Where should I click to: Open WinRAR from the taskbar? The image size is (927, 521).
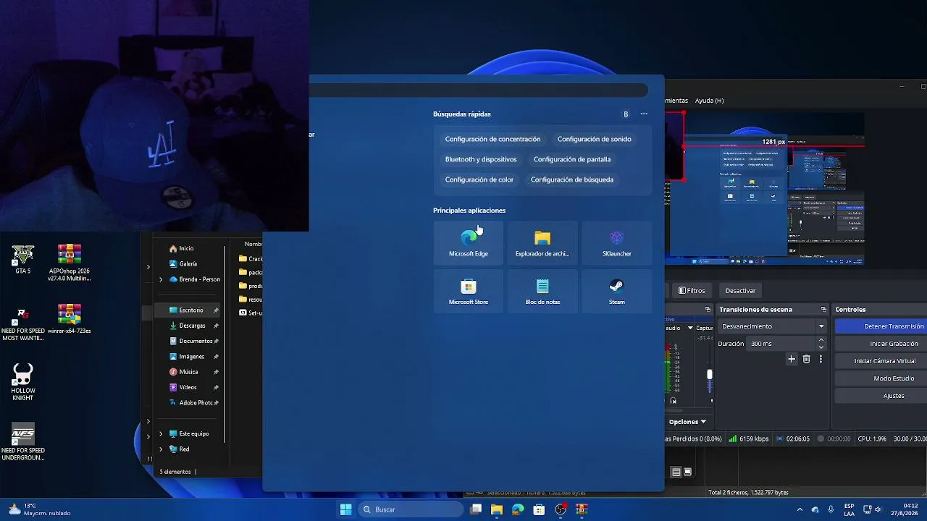click(x=582, y=509)
